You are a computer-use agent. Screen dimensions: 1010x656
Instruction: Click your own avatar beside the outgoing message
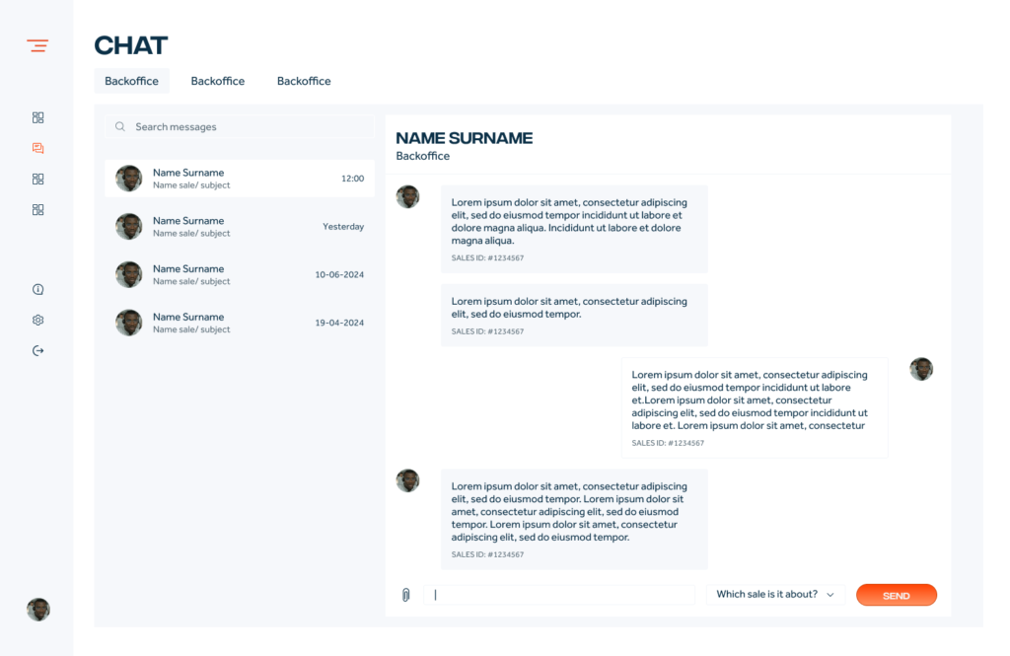click(x=921, y=369)
